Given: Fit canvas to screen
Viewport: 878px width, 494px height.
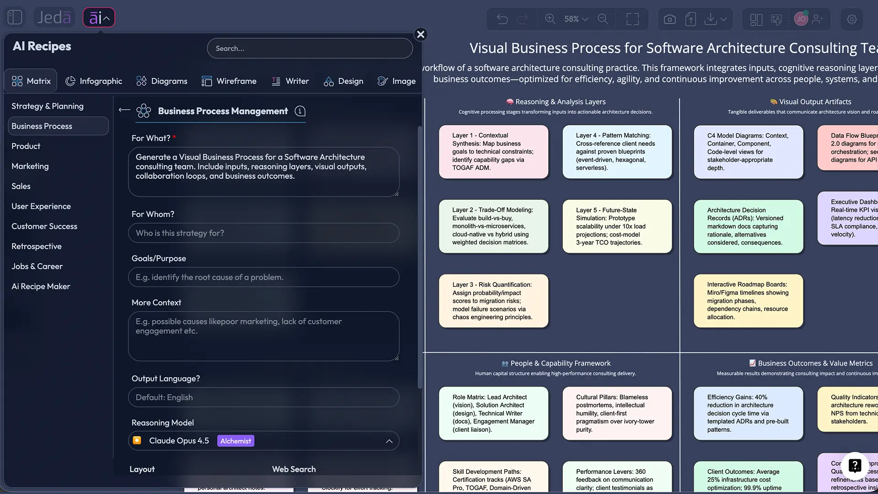Looking at the screenshot, I should pos(633,19).
